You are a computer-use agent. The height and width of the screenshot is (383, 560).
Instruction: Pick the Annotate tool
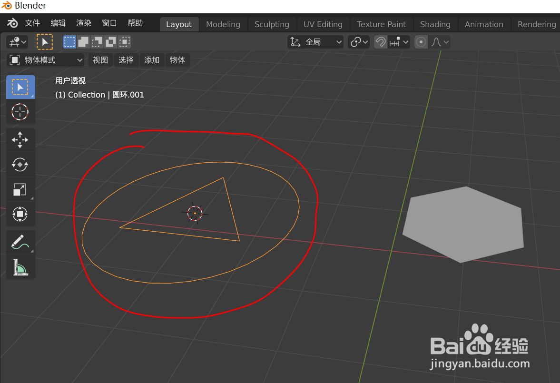click(x=20, y=242)
